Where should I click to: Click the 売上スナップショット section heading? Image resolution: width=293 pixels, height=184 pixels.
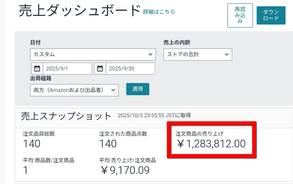coord(66,116)
